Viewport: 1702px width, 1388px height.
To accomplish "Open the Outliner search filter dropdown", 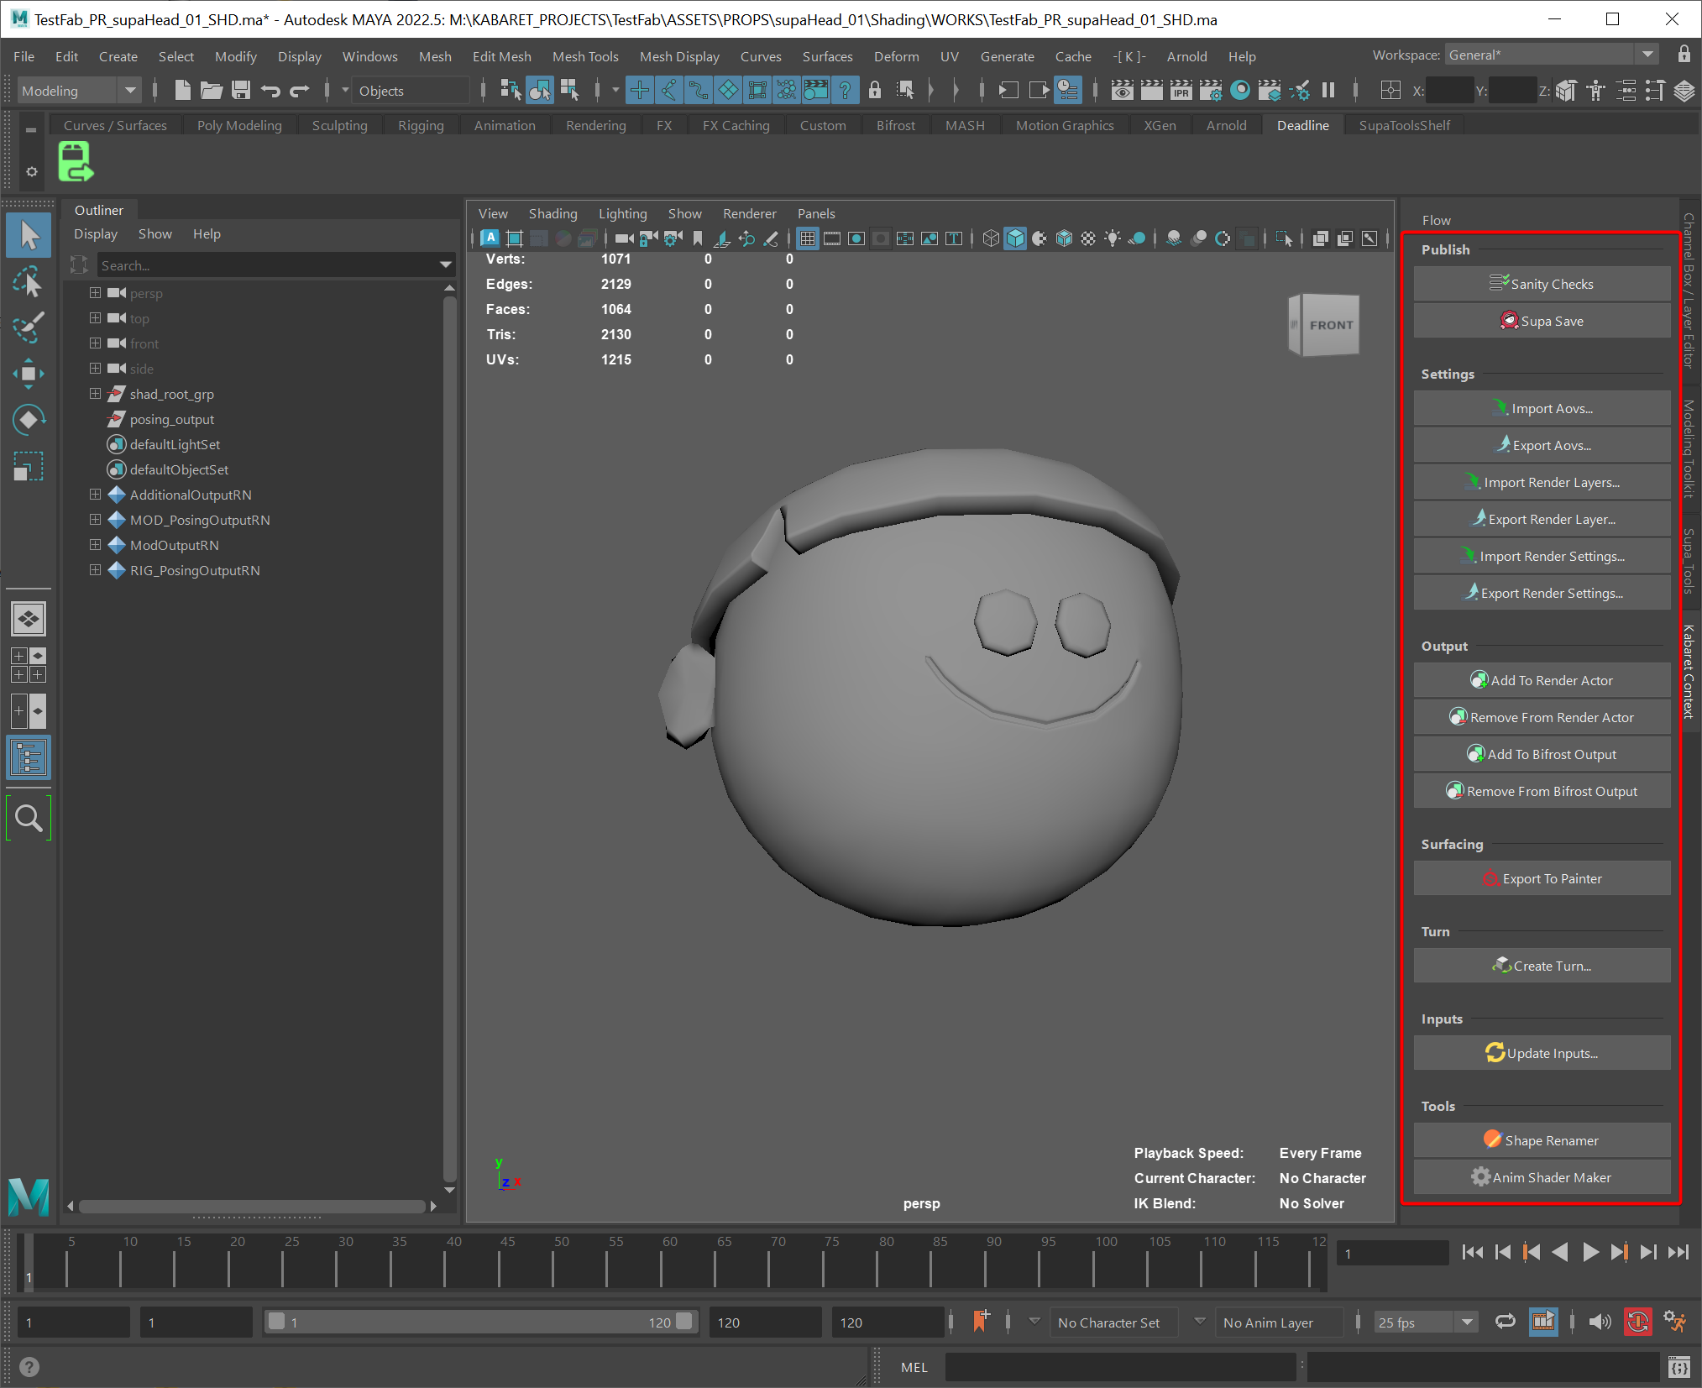I will click(446, 265).
